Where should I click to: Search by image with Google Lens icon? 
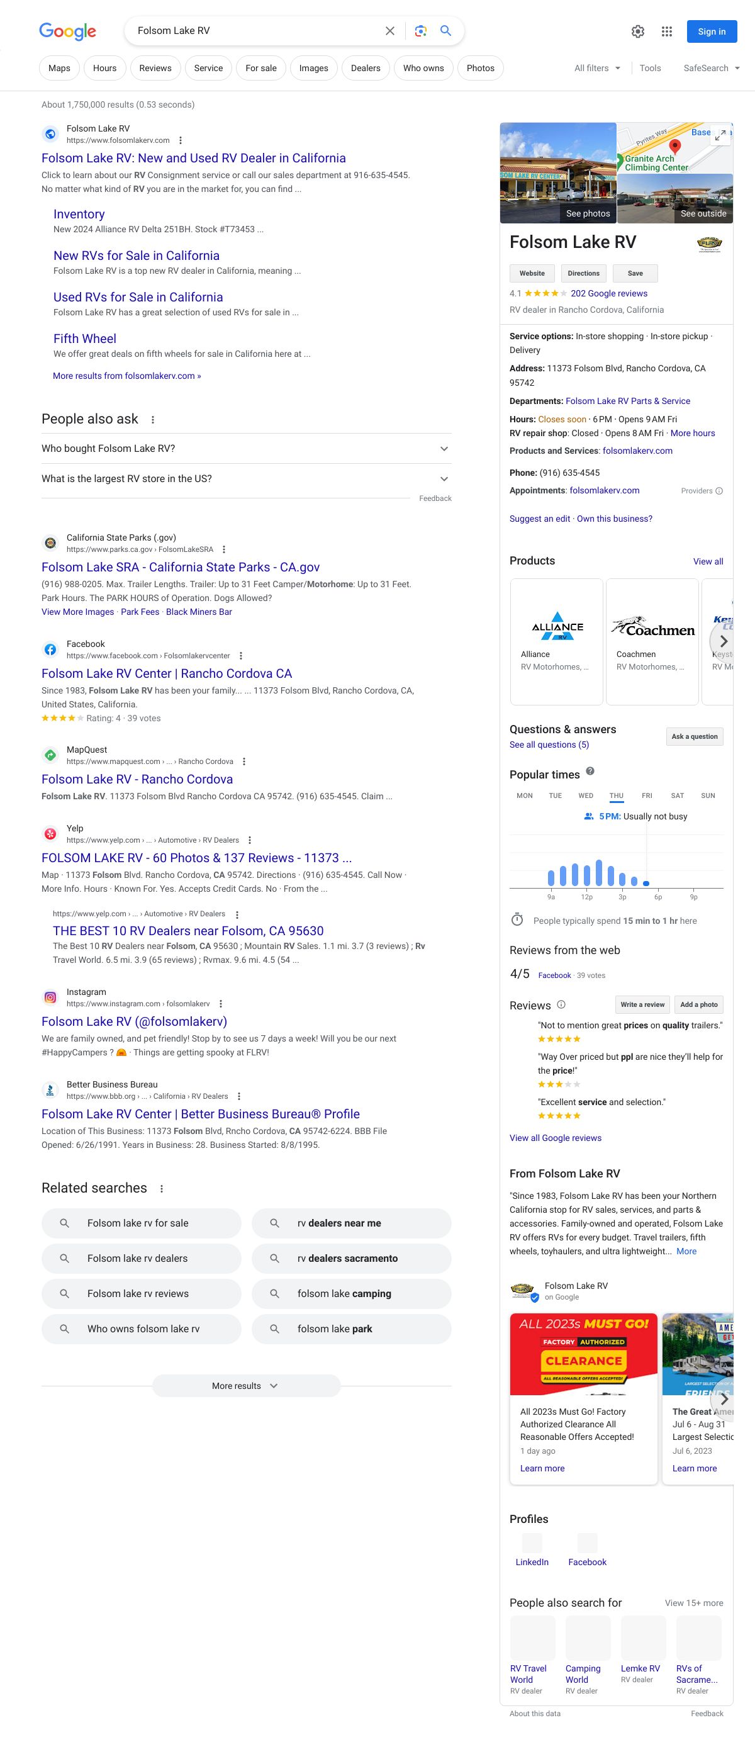click(420, 31)
